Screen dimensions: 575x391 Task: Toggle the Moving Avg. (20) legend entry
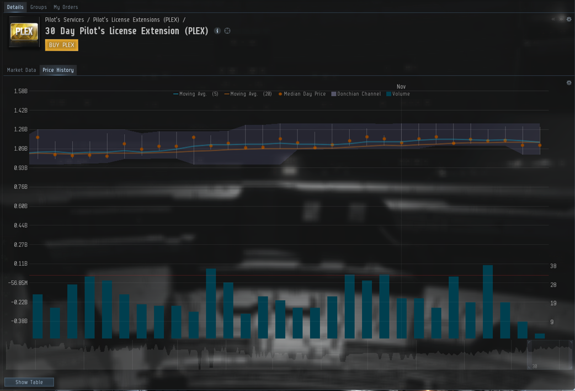pyautogui.click(x=248, y=94)
